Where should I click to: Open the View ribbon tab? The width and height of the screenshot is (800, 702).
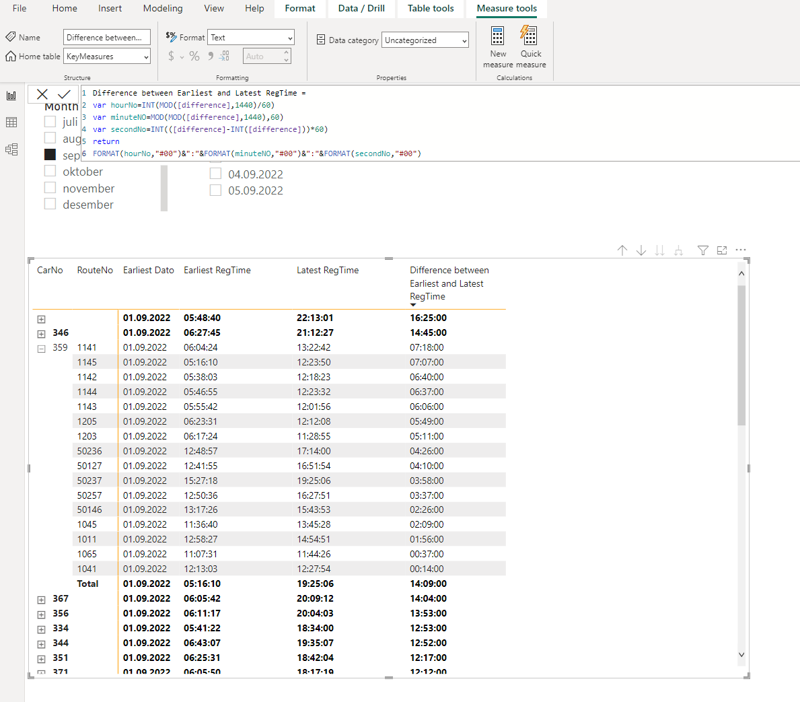214,8
